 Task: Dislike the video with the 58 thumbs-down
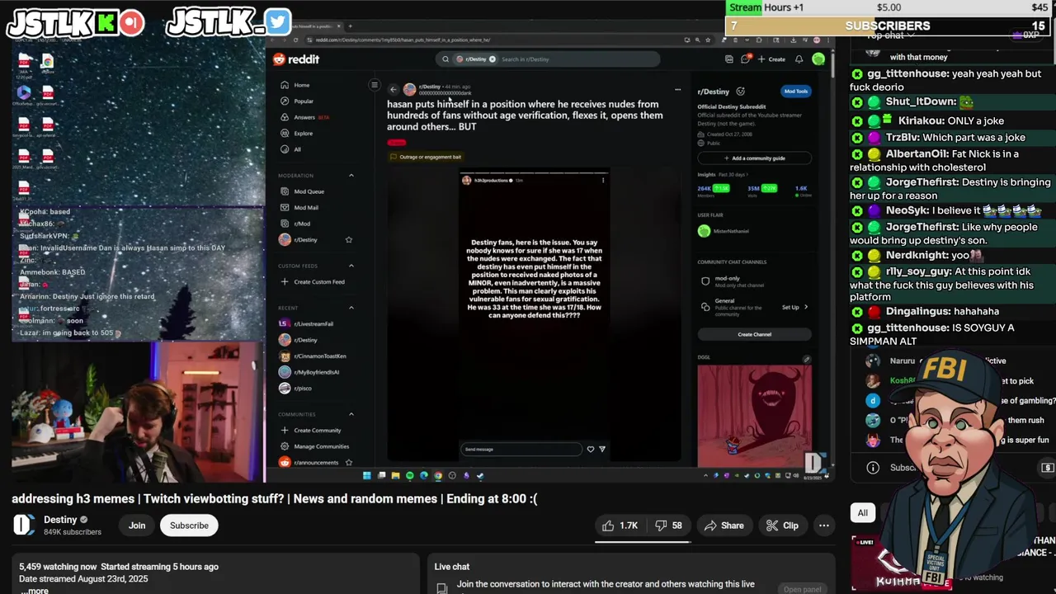click(670, 526)
